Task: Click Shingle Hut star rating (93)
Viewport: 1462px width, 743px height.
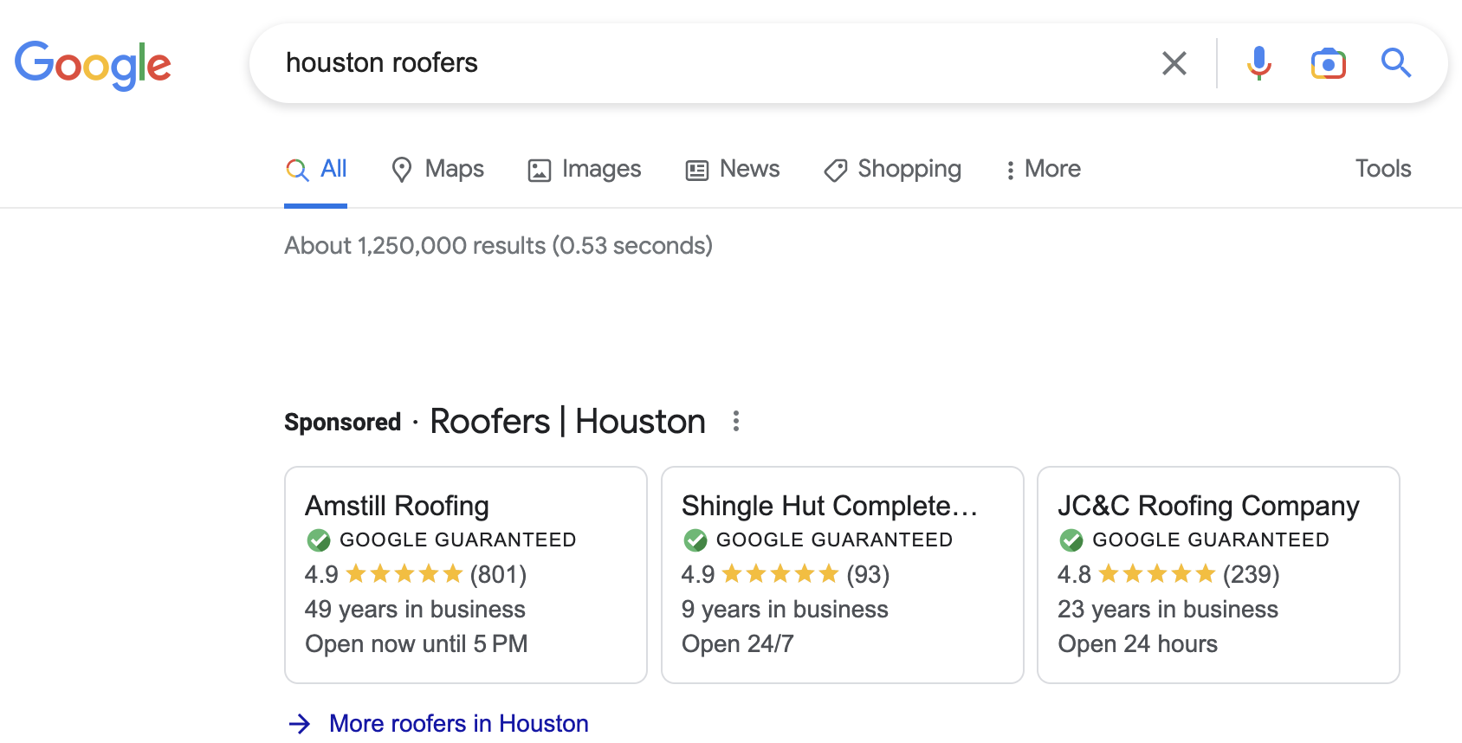Action: tap(786, 574)
